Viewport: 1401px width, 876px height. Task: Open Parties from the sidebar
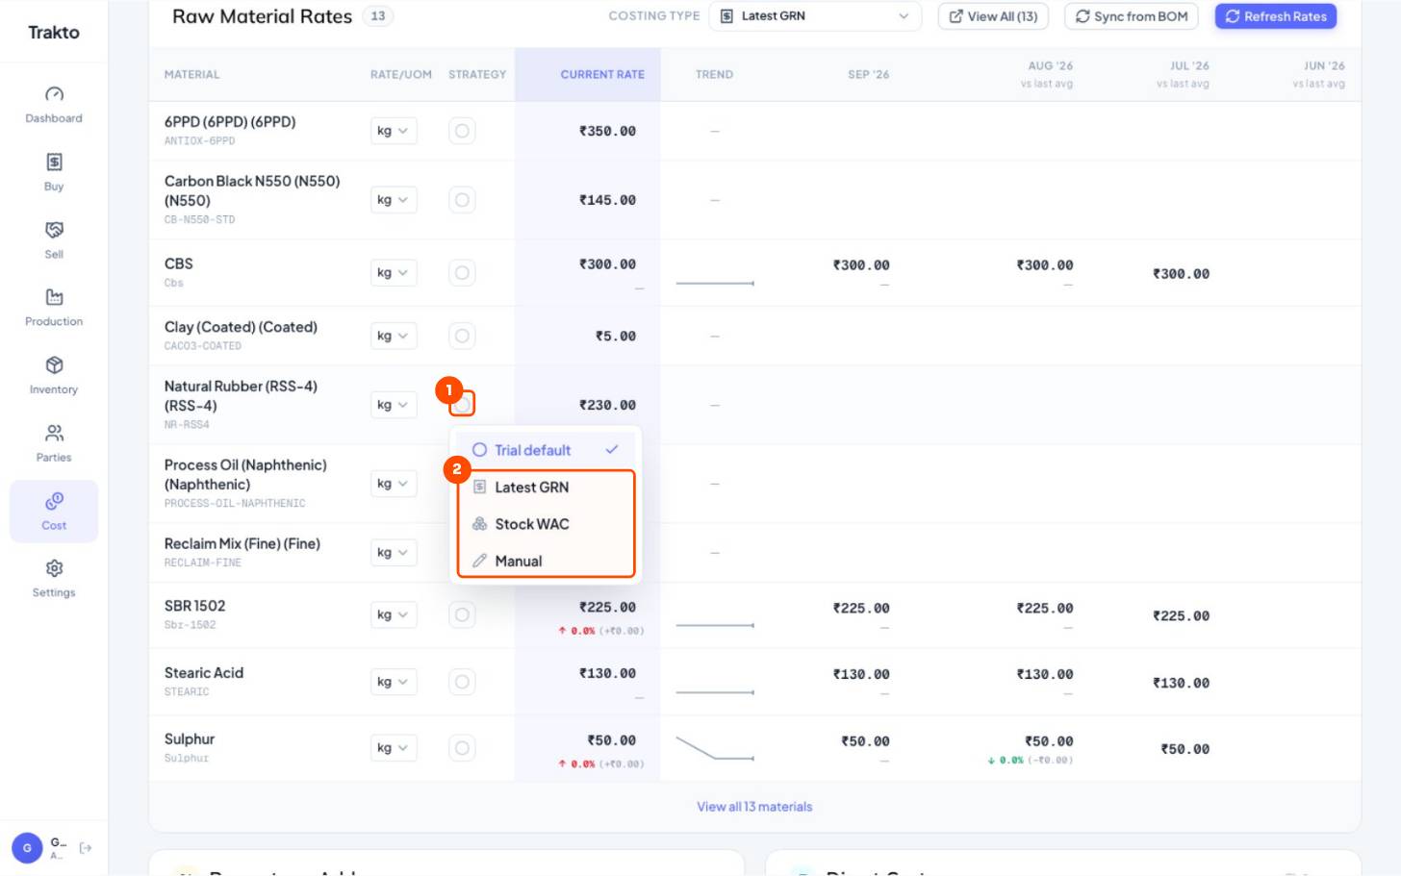pos(54,443)
